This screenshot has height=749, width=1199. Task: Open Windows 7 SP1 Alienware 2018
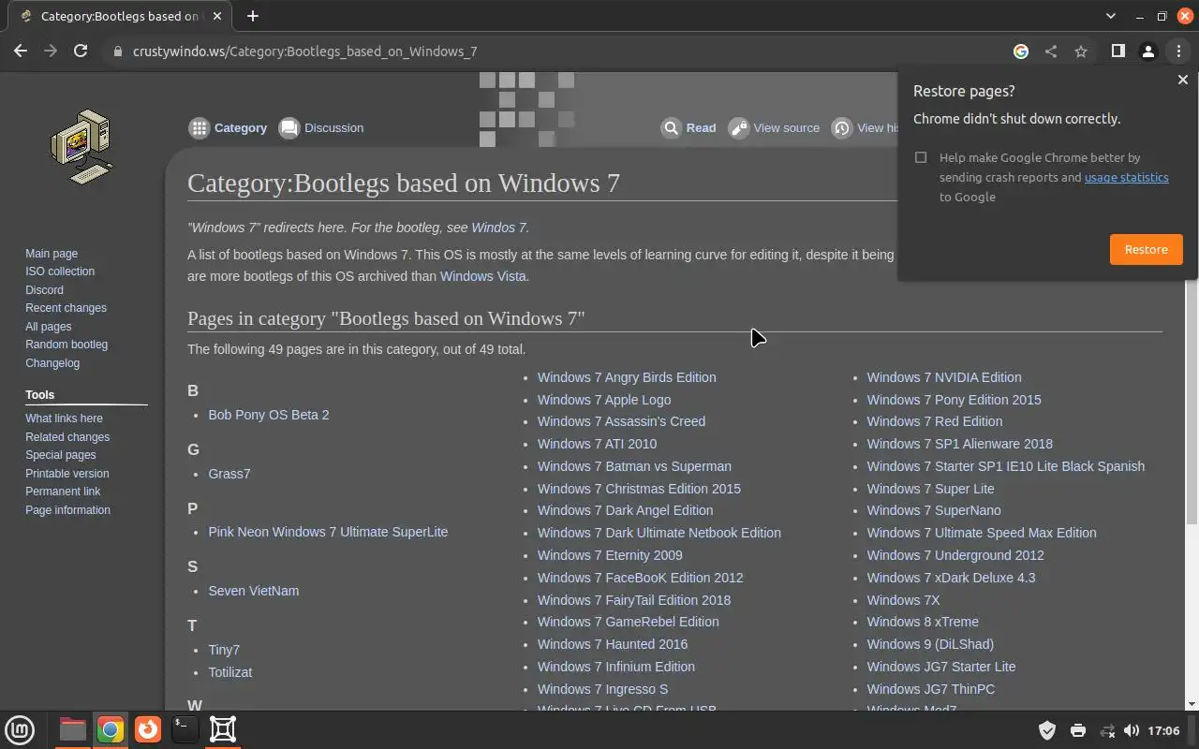pos(960,444)
